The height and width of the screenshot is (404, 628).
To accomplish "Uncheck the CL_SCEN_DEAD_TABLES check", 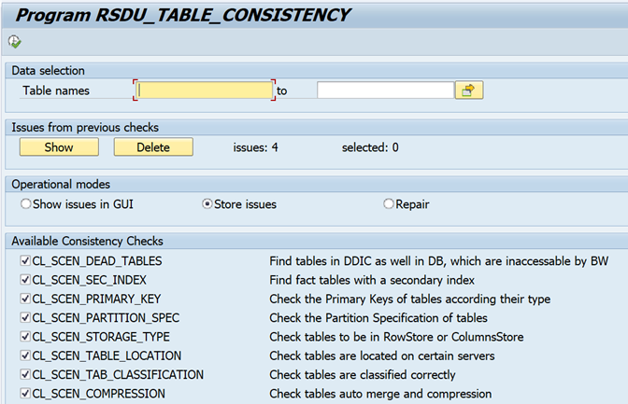I will (x=25, y=261).
